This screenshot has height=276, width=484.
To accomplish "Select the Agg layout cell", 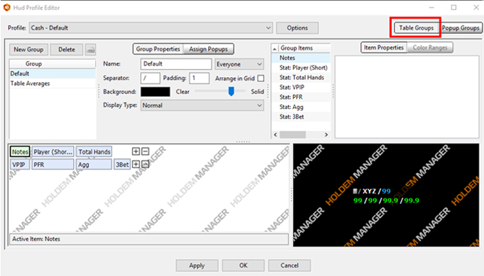I will tap(94, 164).
